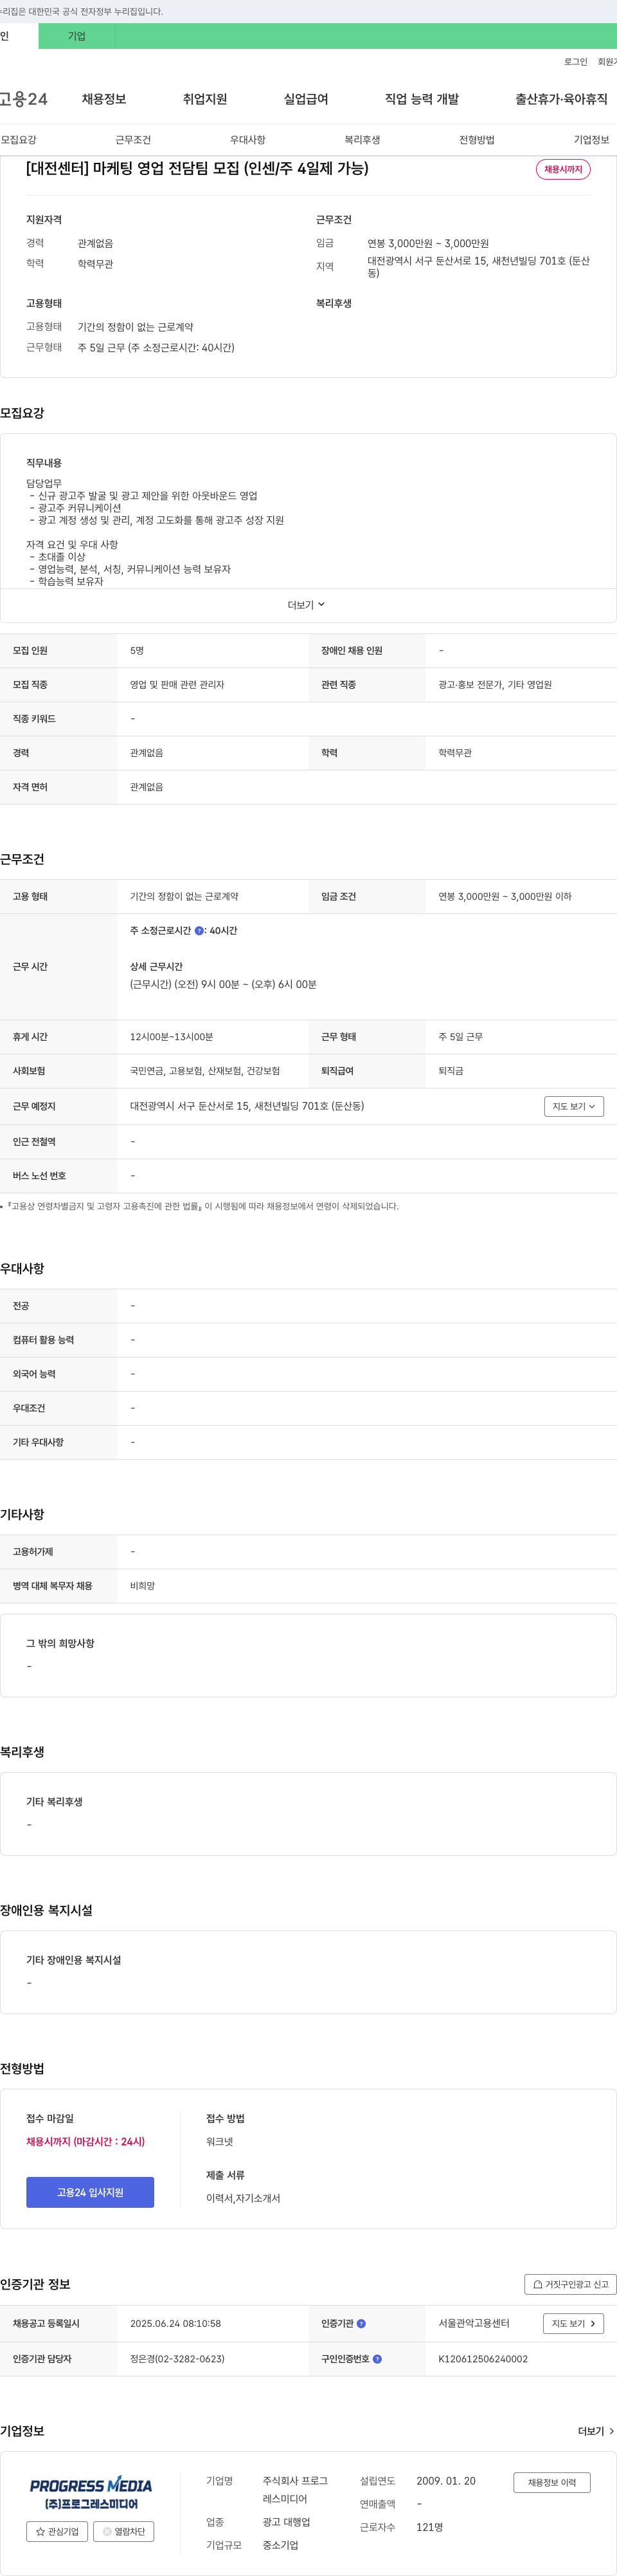Viewport: 617px width, 2576px height.
Task: Open 지도 보기 for 서울관악고용센터
Action: [x=574, y=2323]
